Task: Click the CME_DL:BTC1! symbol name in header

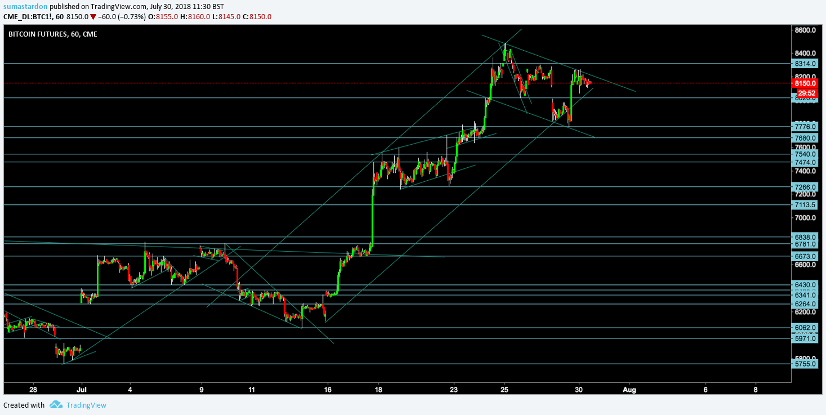Action: tap(28, 16)
